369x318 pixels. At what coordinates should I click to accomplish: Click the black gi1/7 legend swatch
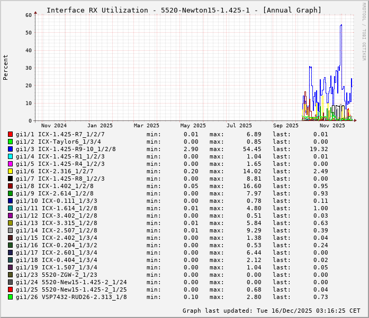pos(10,179)
